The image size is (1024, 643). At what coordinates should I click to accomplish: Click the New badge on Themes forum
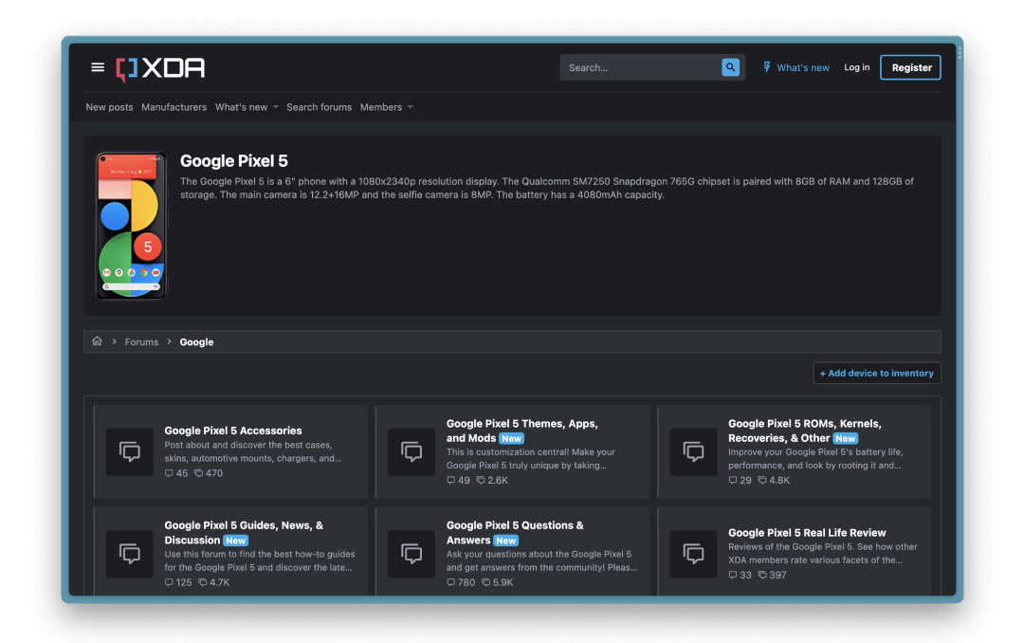pyautogui.click(x=511, y=438)
